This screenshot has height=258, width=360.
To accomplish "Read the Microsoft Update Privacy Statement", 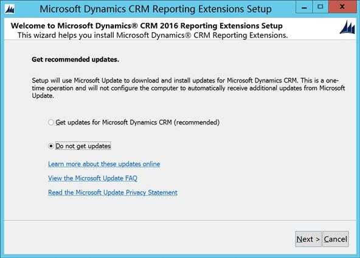I will coord(112,192).
